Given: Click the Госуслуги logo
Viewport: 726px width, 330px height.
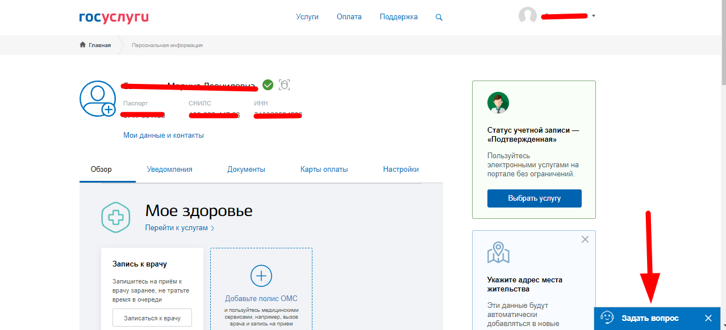Looking at the screenshot, I should click(114, 17).
